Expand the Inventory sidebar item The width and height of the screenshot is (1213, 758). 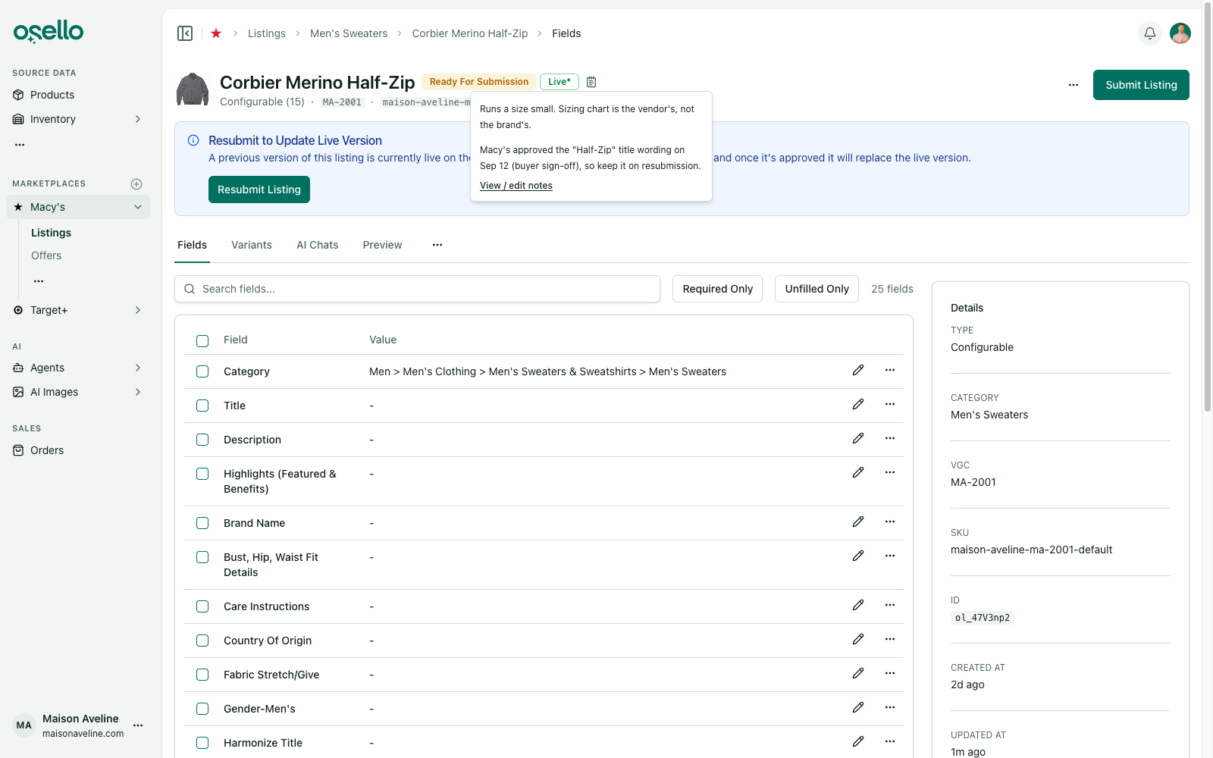click(78, 119)
